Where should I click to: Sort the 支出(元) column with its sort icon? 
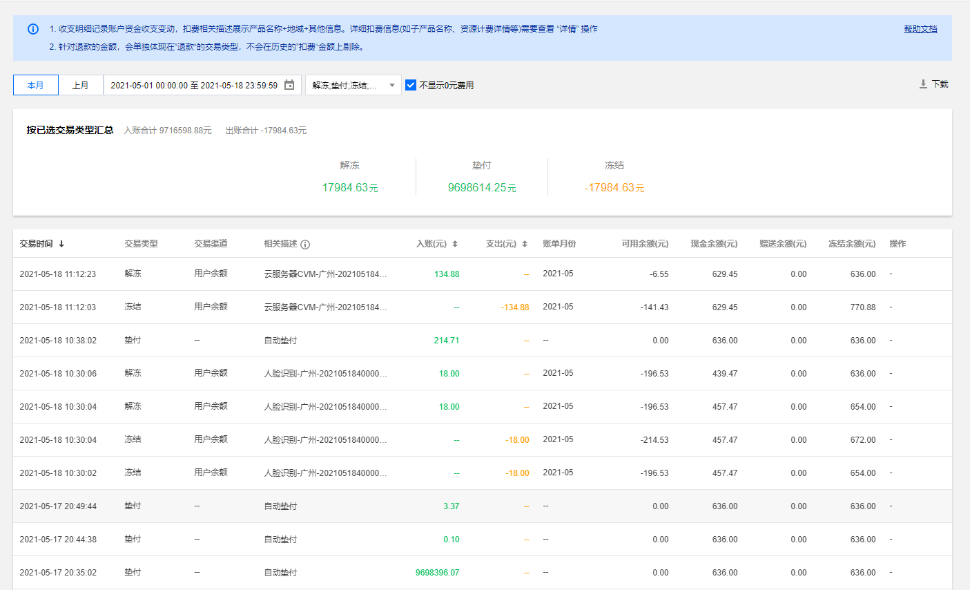(525, 244)
